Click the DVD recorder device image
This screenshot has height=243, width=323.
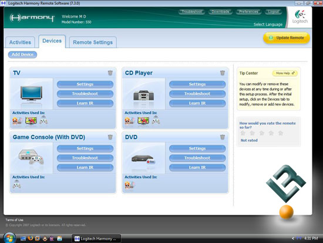[x=143, y=159]
